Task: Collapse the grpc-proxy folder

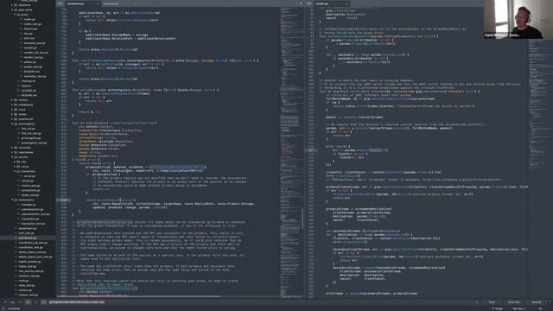Action: pyautogui.click(x=12, y=10)
